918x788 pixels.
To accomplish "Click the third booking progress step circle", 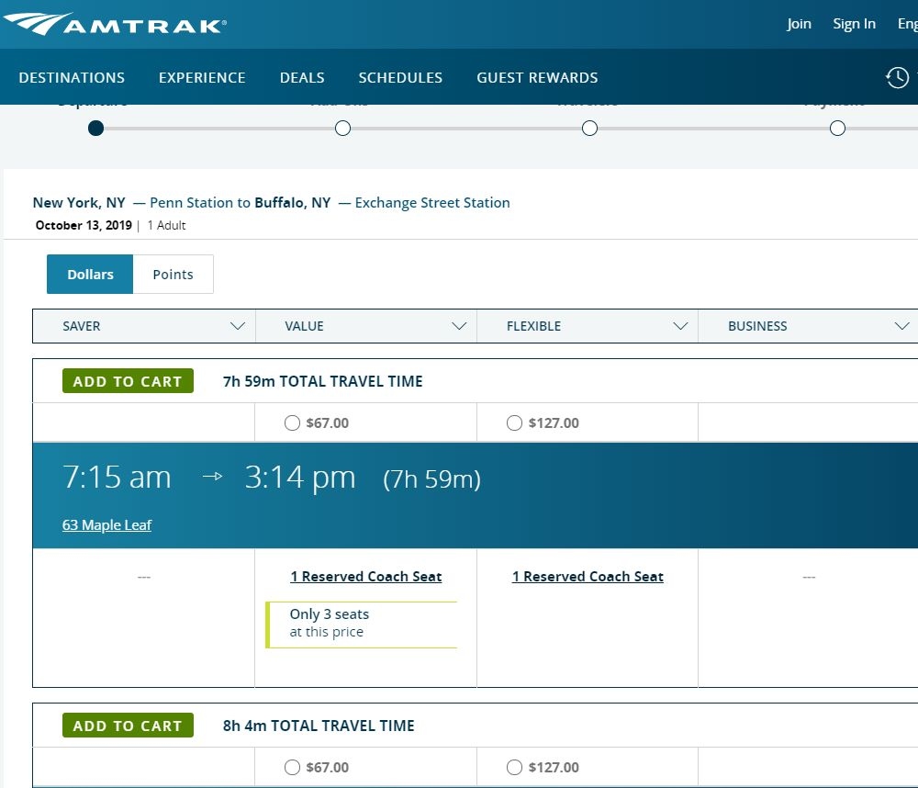I will pos(590,129).
